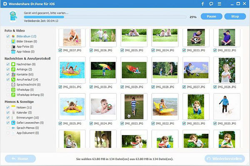Open the IMG_0030.JPG umbrella thumbnail
Image resolution: width=250 pixels, height=166 pixels.
(x=103, y=70)
